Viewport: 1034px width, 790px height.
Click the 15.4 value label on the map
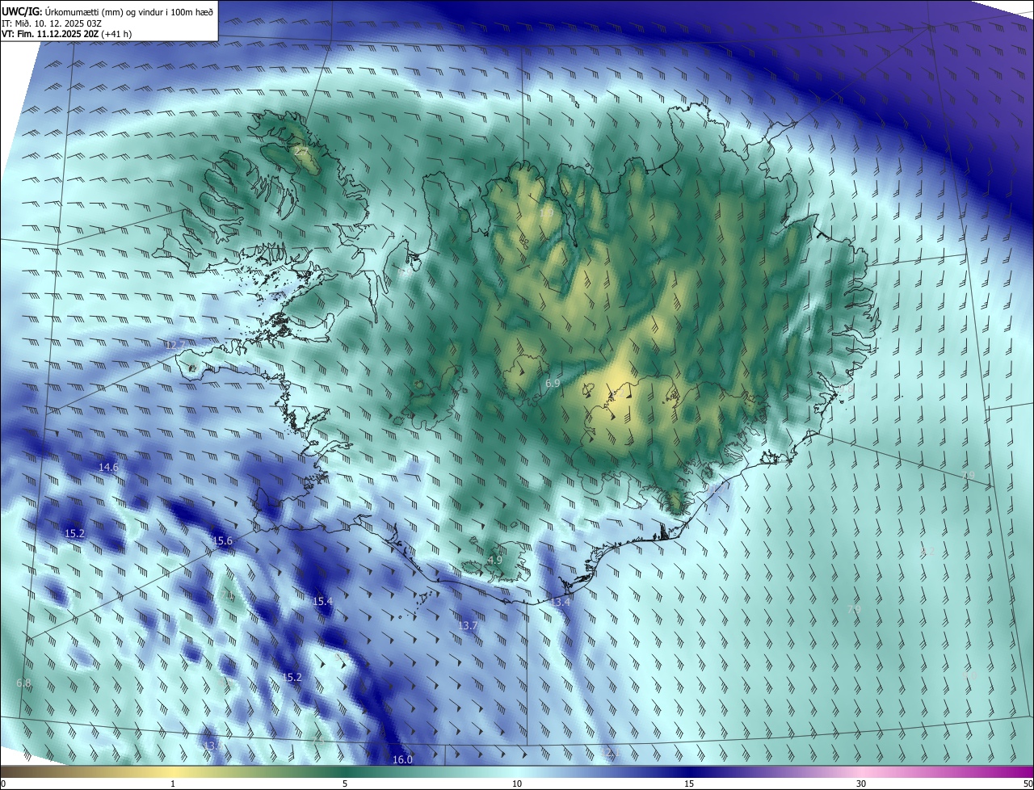pyautogui.click(x=322, y=602)
